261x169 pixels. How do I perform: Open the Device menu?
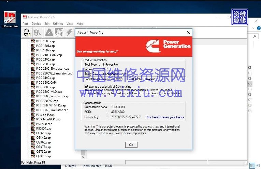[36, 24]
